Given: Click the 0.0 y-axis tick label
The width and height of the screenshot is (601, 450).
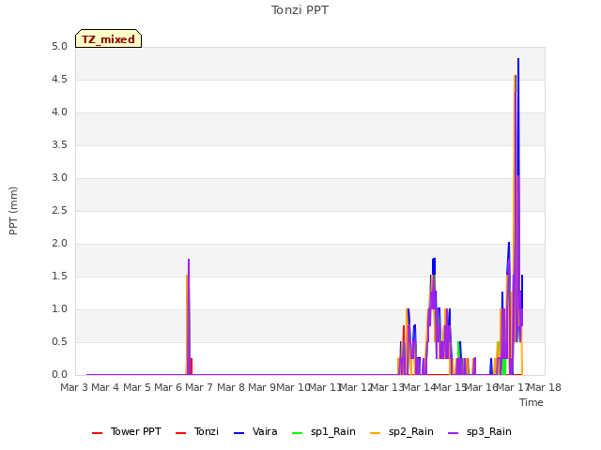Looking at the screenshot, I should [59, 375].
